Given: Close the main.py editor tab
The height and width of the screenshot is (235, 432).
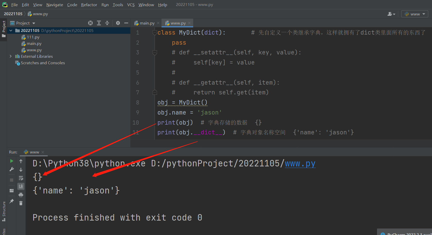Looking at the screenshot, I should 158,23.
